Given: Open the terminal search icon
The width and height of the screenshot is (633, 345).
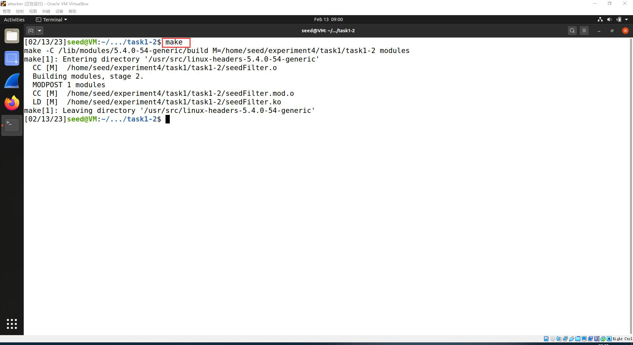Looking at the screenshot, I should (572, 30).
